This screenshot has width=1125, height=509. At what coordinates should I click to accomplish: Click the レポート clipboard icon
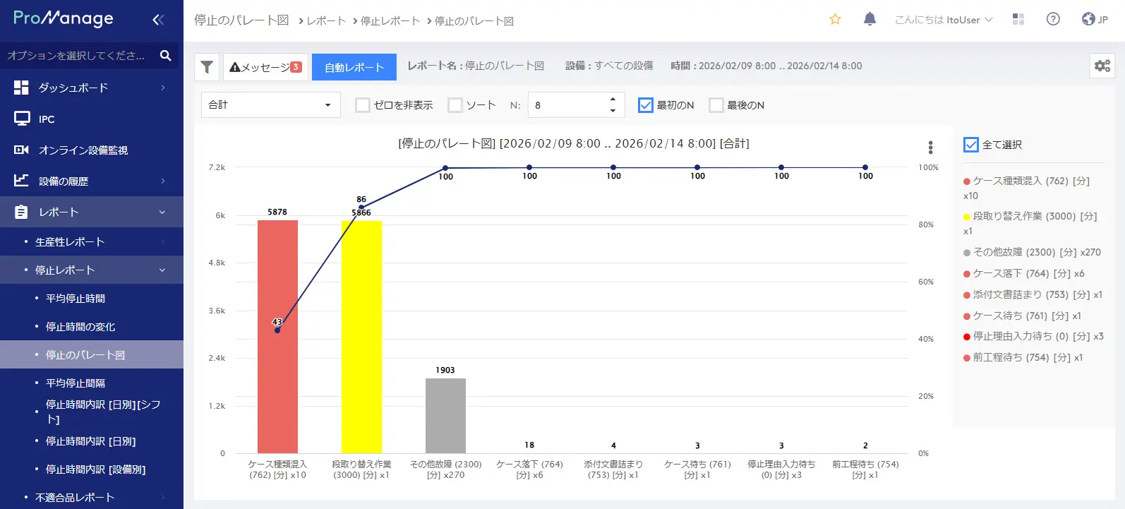click(22, 212)
